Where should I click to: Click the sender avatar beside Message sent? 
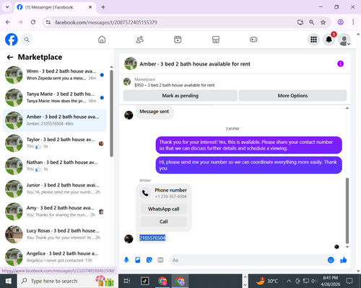point(129,115)
